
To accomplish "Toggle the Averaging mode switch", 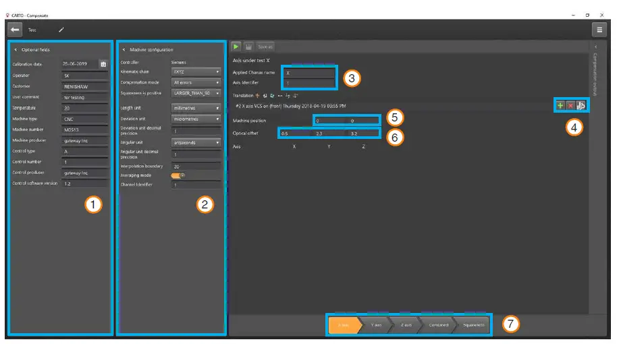I will pyautogui.click(x=178, y=175).
